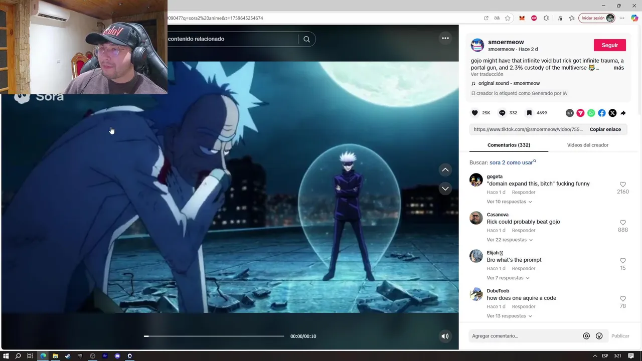Click Ver traducción link
Image resolution: width=642 pixels, height=361 pixels.
pyautogui.click(x=487, y=74)
